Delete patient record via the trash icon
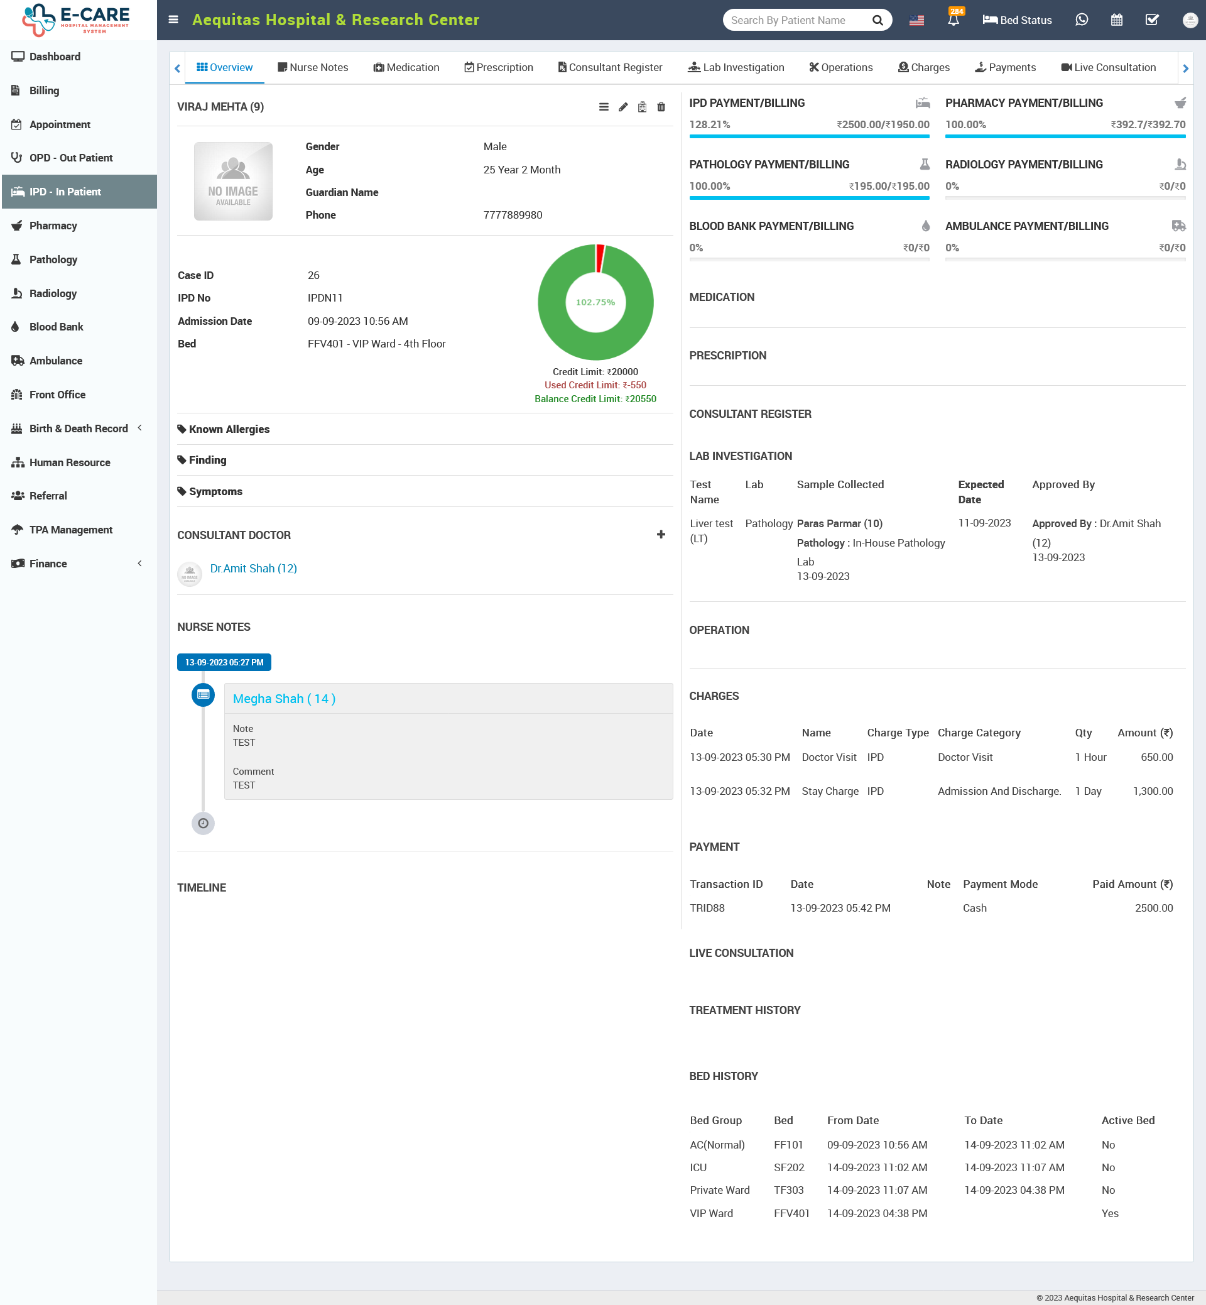The image size is (1206, 1305). pyautogui.click(x=661, y=106)
